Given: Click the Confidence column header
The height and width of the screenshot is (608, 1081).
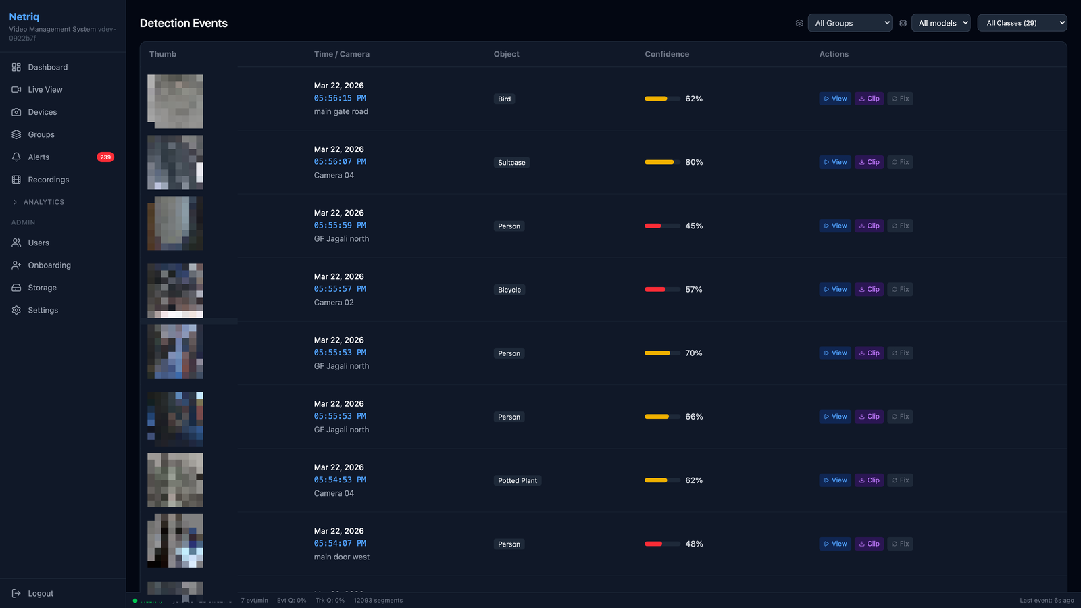Looking at the screenshot, I should click(x=667, y=54).
